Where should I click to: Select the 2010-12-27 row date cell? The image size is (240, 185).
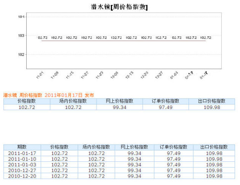pyautogui.click(x=22, y=170)
